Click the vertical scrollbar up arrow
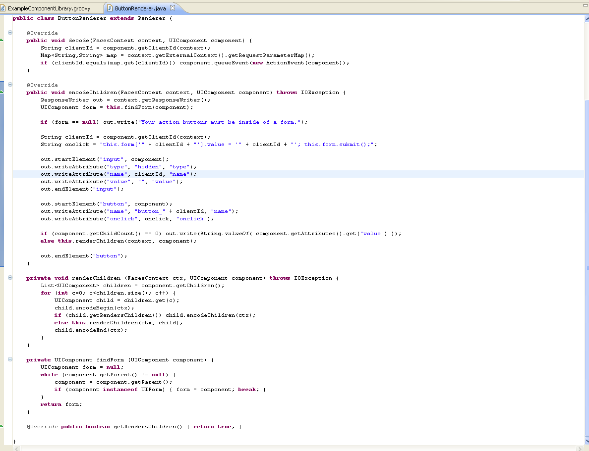This screenshot has width=589, height=451. [586, 19]
